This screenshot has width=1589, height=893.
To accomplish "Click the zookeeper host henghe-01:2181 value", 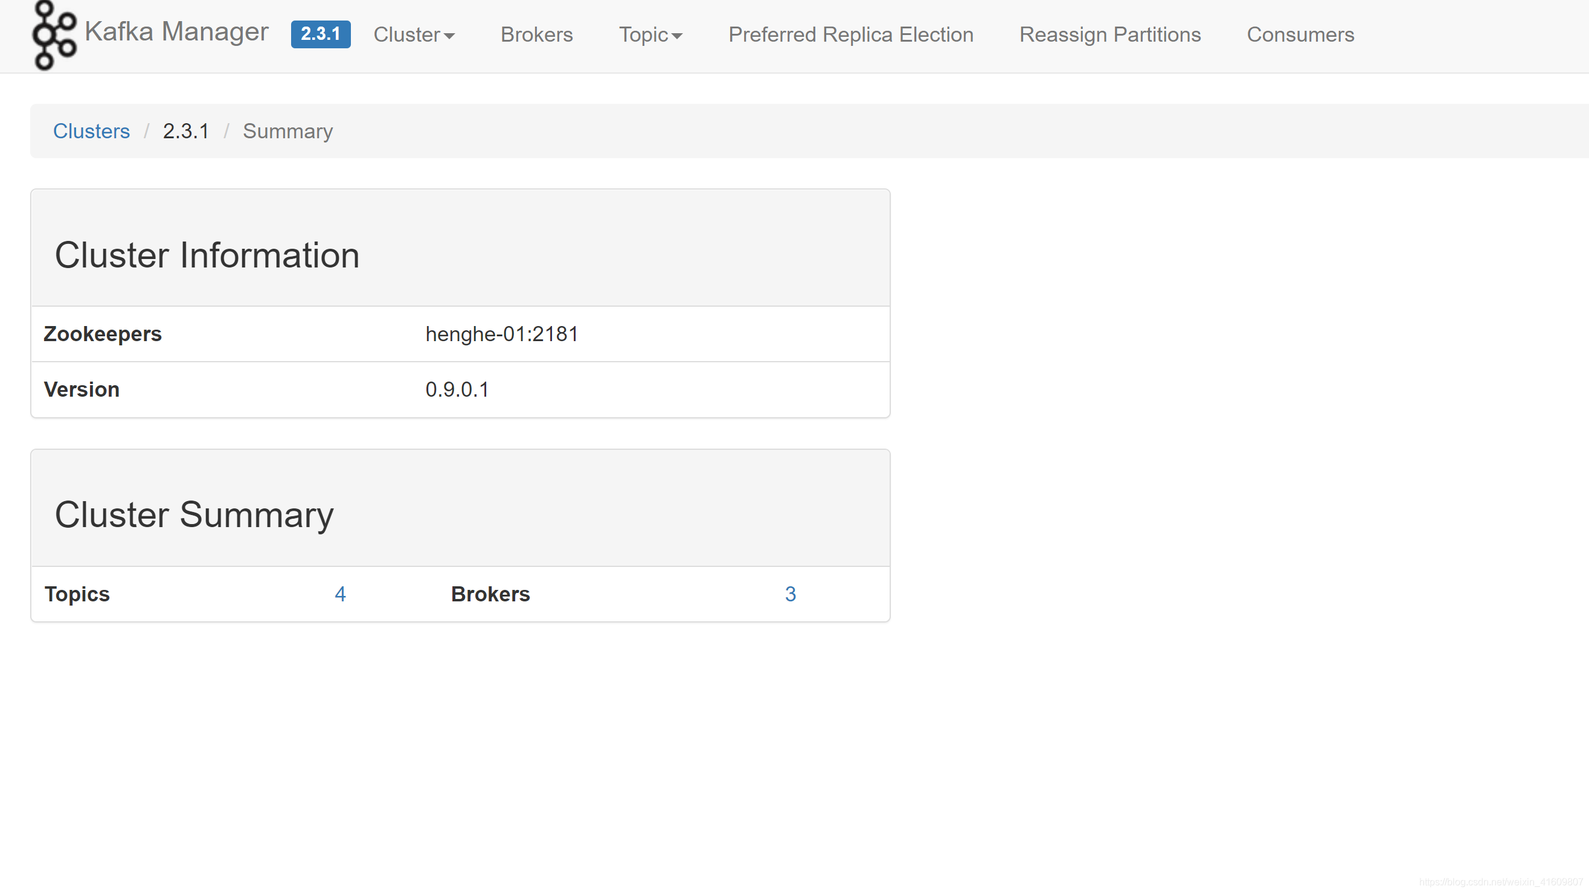I will 501,334.
